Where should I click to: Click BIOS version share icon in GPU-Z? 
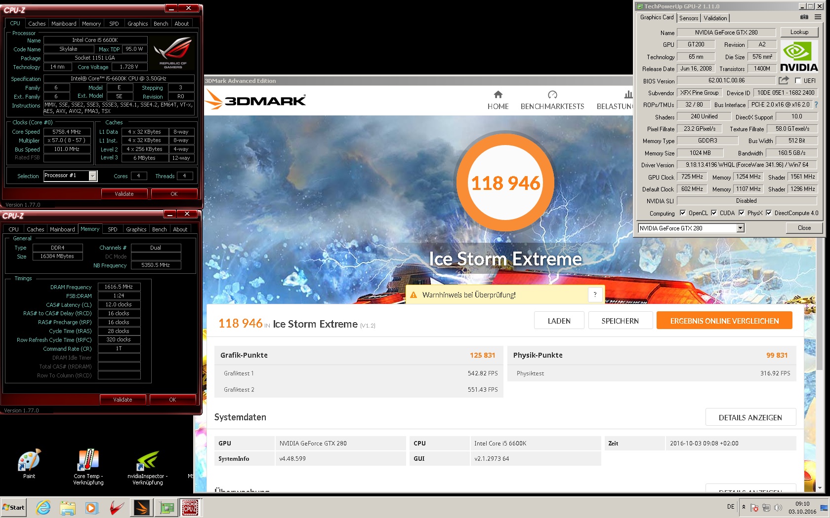pyautogui.click(x=784, y=80)
